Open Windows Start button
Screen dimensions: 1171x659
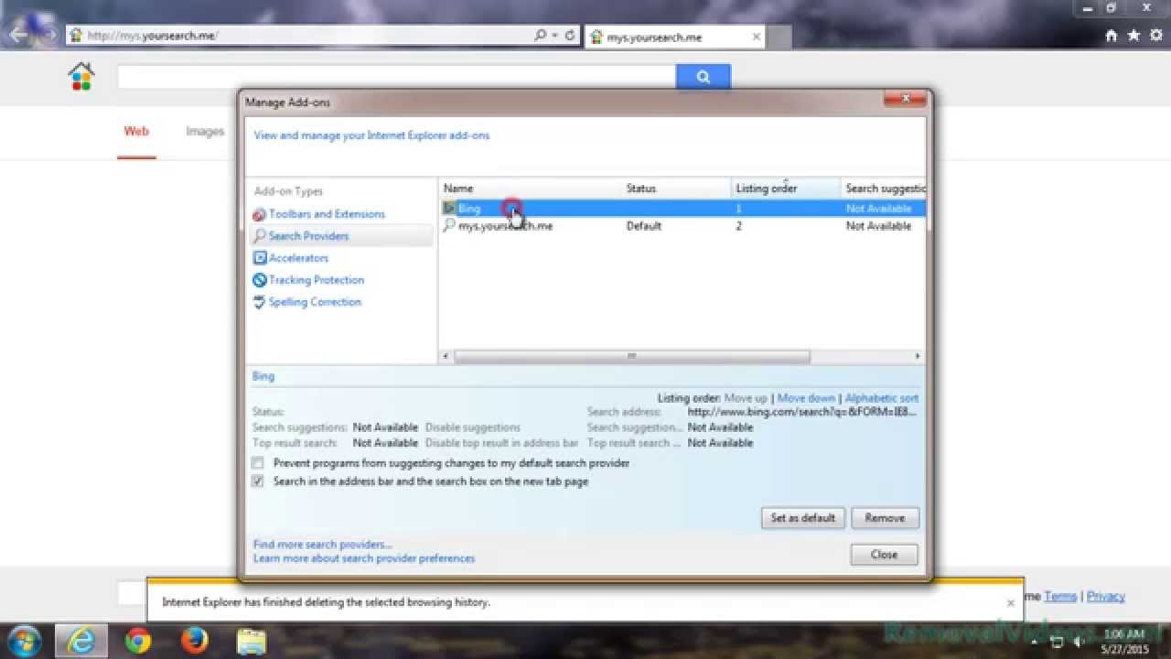pyautogui.click(x=25, y=640)
